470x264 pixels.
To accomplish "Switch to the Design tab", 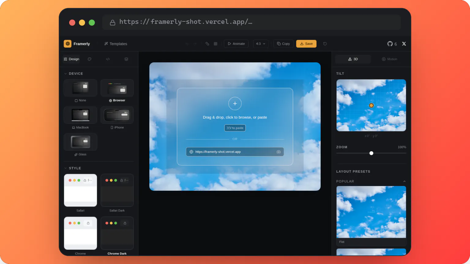I will click(71, 59).
